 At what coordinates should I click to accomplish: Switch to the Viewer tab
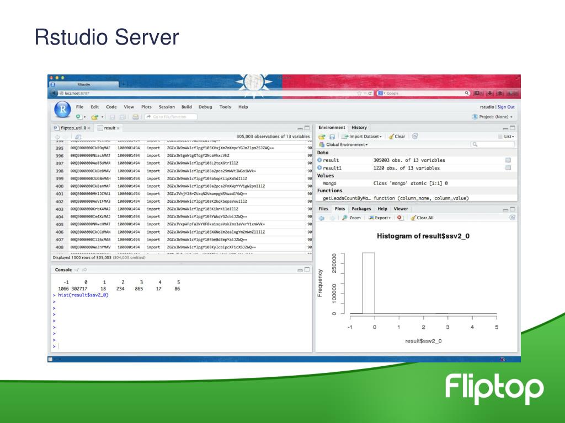click(401, 209)
